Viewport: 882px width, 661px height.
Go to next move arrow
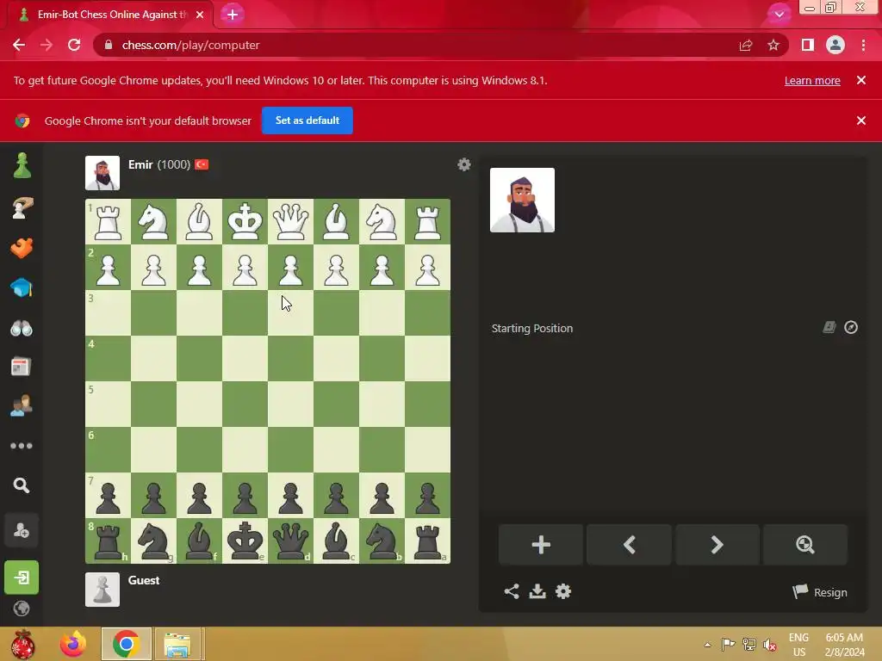717,544
